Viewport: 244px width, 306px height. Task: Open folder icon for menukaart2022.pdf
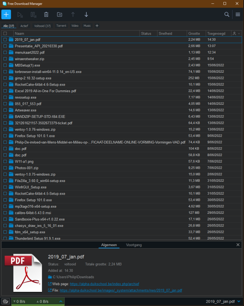[x=11, y=52]
